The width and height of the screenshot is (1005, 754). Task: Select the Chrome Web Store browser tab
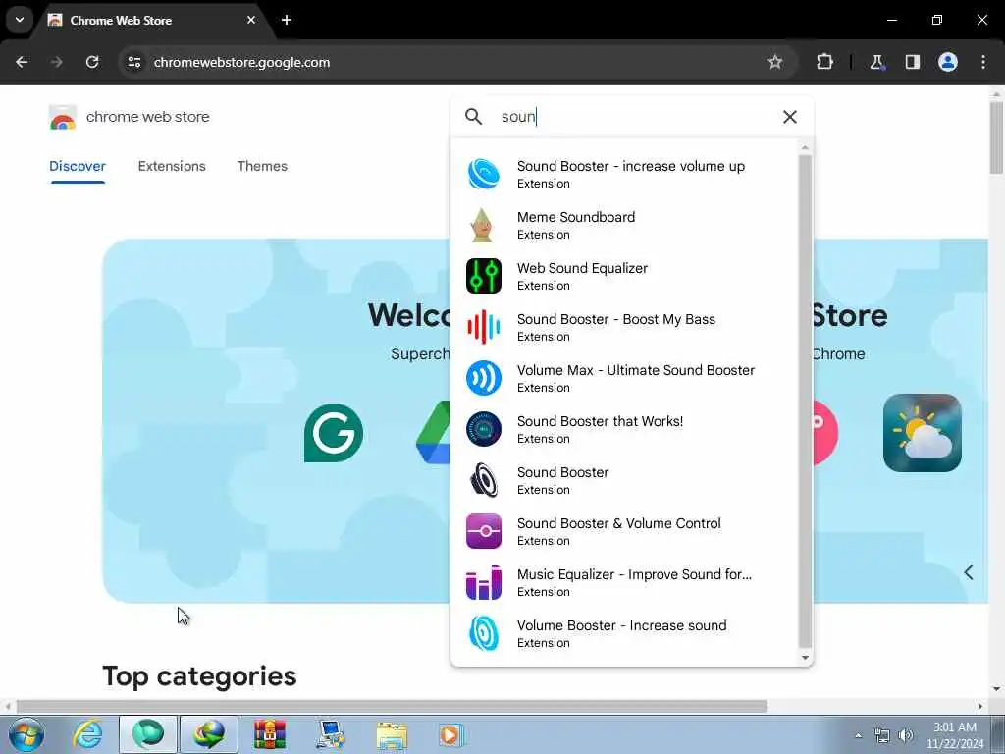point(154,20)
